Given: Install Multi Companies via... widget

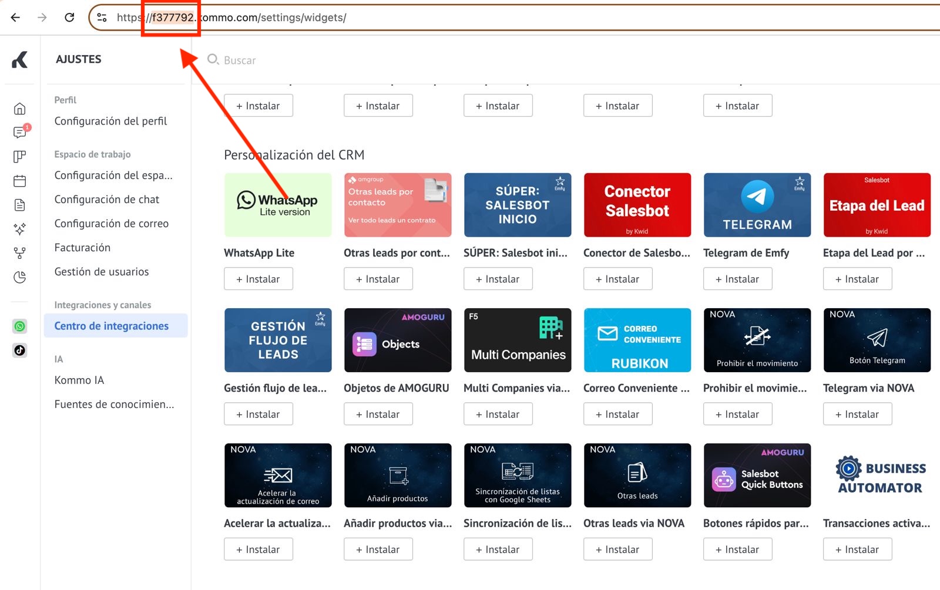Looking at the screenshot, I should tap(498, 414).
